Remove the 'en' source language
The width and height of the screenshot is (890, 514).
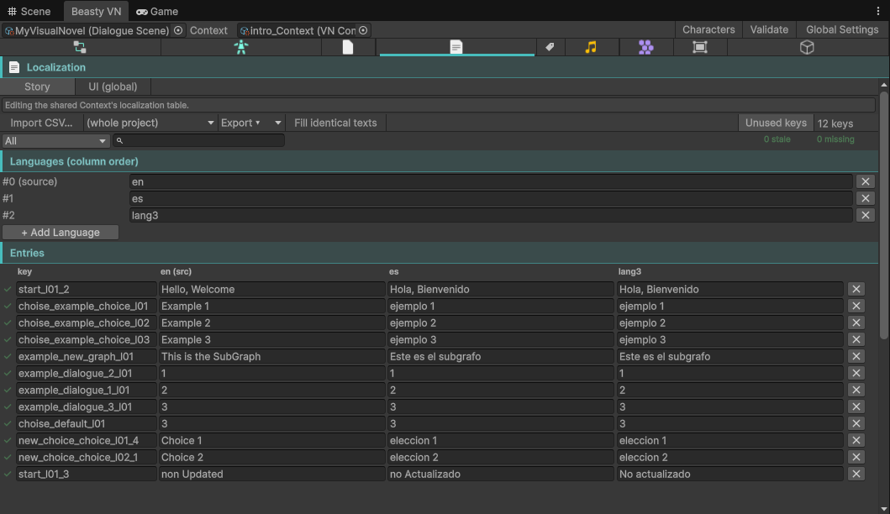pyautogui.click(x=865, y=181)
